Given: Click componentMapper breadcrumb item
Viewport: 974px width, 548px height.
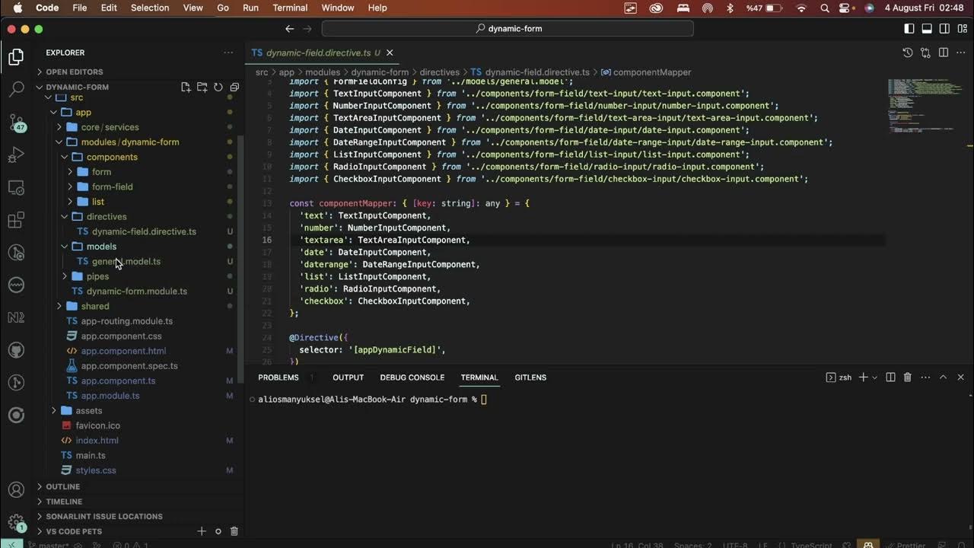Looking at the screenshot, I should pyautogui.click(x=651, y=72).
